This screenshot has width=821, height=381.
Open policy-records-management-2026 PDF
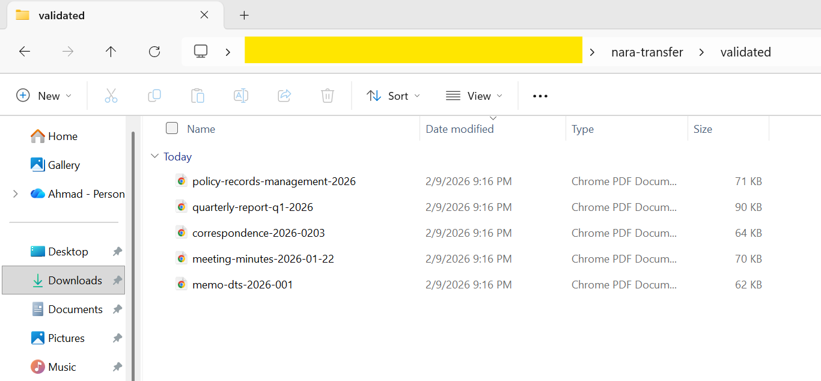[x=273, y=181]
